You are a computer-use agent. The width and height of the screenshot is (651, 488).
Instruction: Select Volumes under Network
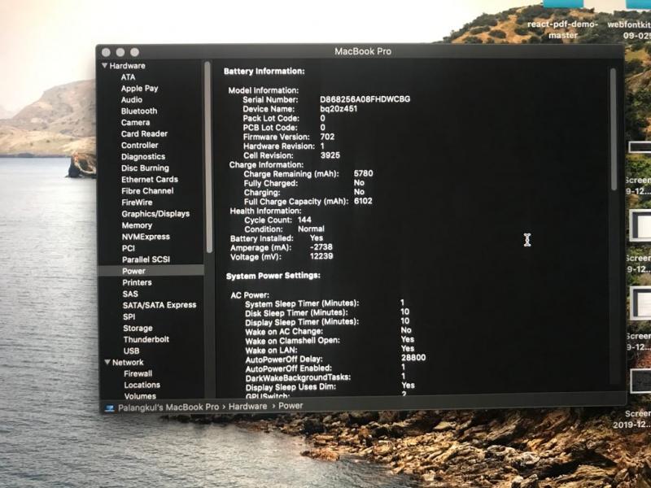click(140, 396)
